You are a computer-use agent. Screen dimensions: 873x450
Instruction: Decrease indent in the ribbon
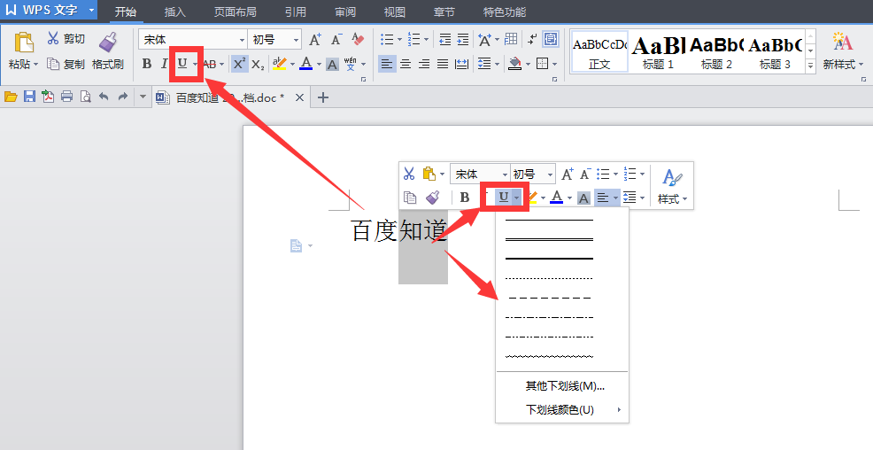[444, 39]
